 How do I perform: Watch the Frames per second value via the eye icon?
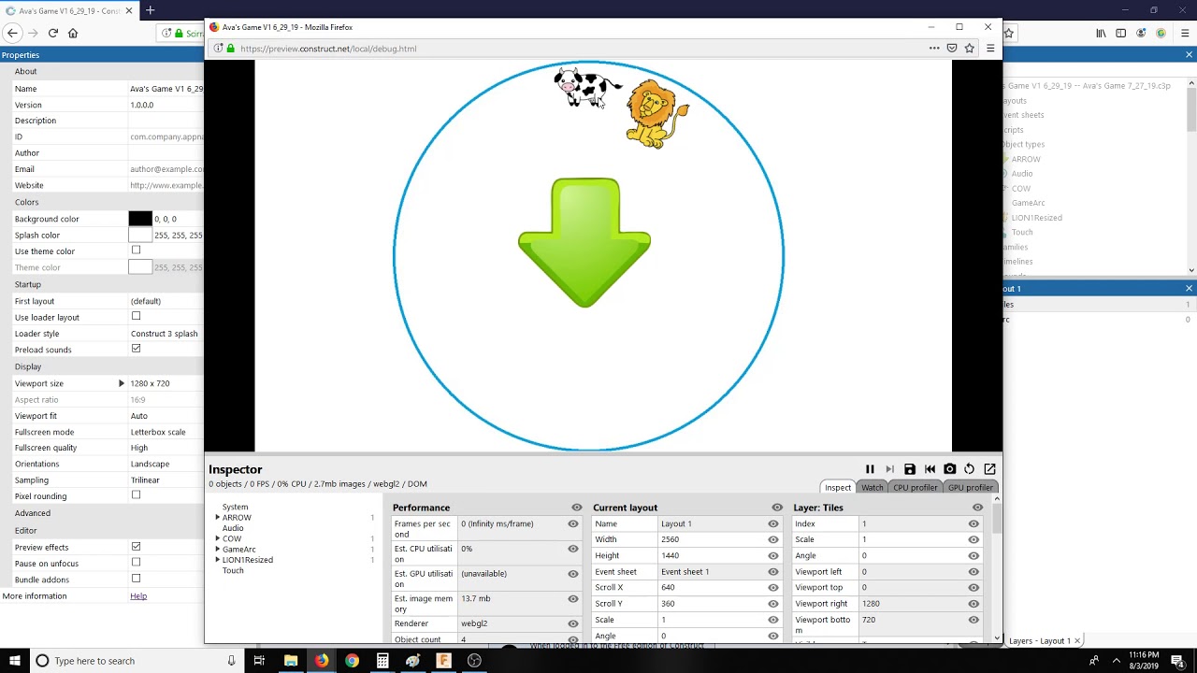573,523
